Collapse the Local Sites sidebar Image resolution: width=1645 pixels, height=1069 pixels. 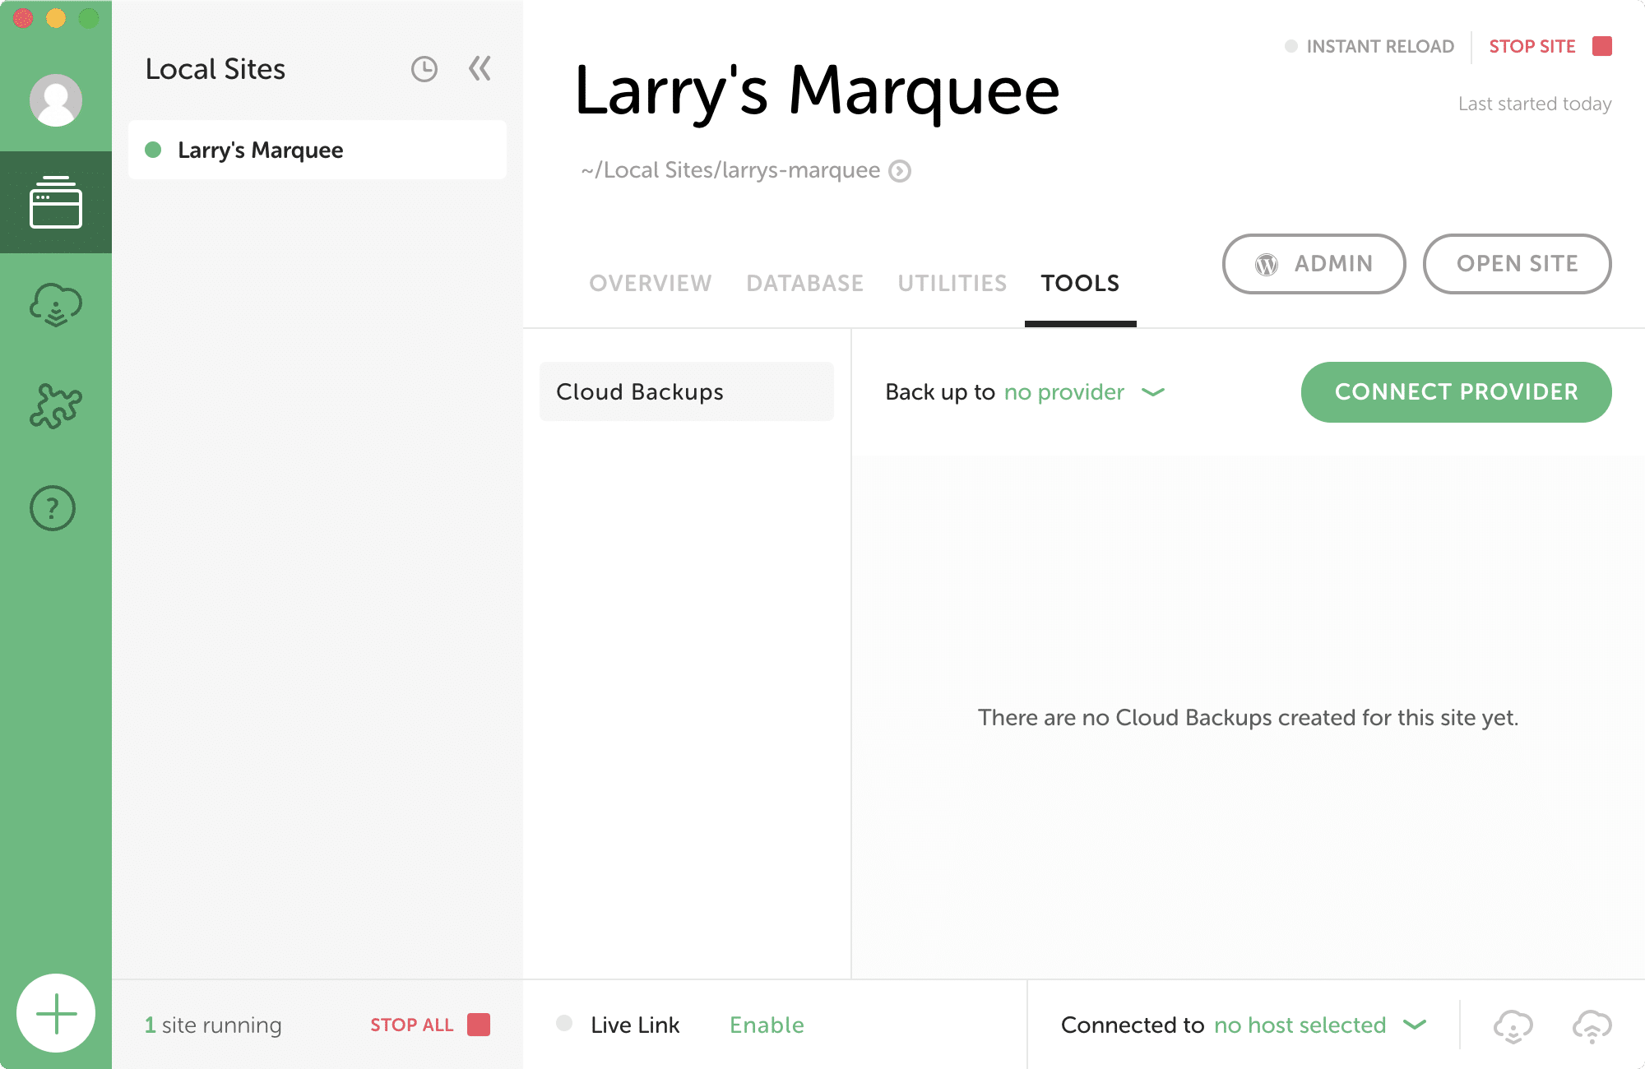(x=480, y=69)
